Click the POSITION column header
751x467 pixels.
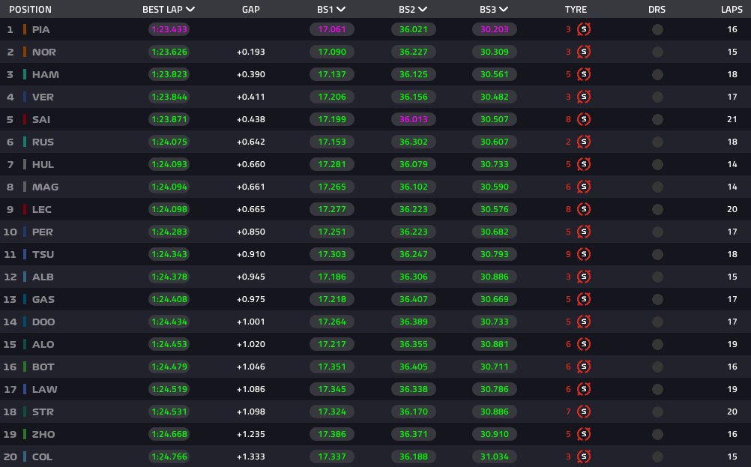click(x=30, y=10)
